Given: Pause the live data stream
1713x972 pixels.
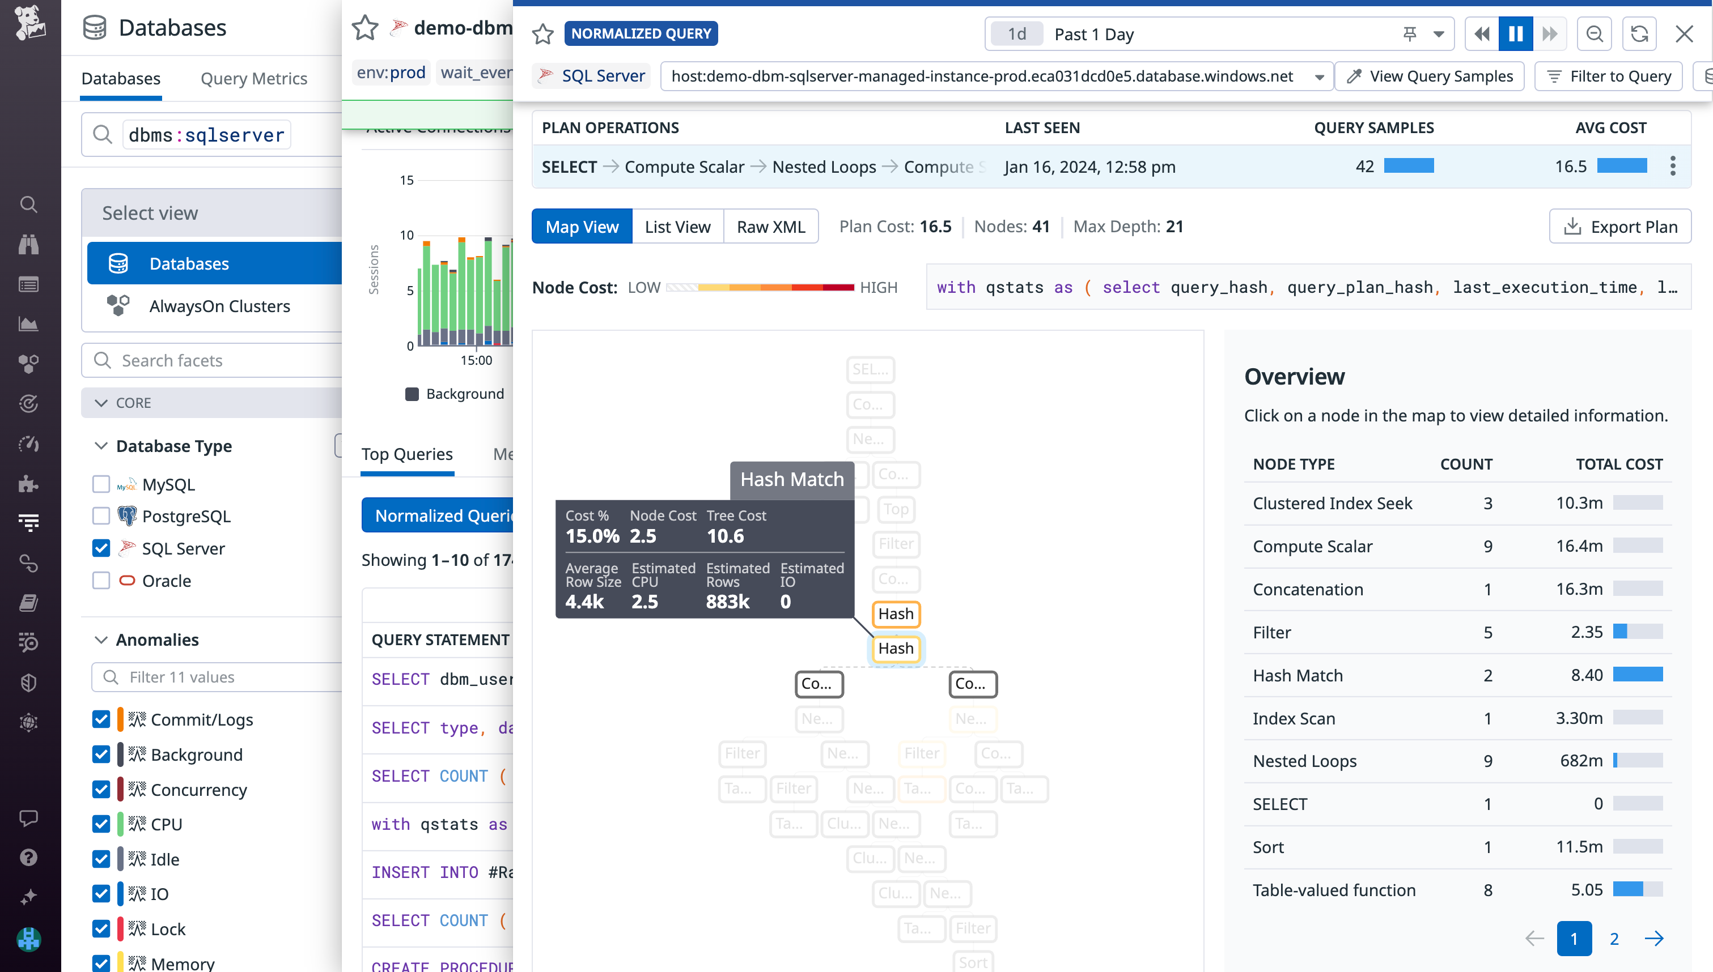Looking at the screenshot, I should point(1515,33).
